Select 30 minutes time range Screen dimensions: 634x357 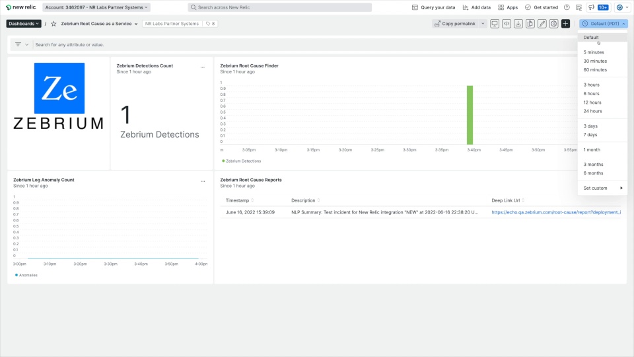(602, 61)
